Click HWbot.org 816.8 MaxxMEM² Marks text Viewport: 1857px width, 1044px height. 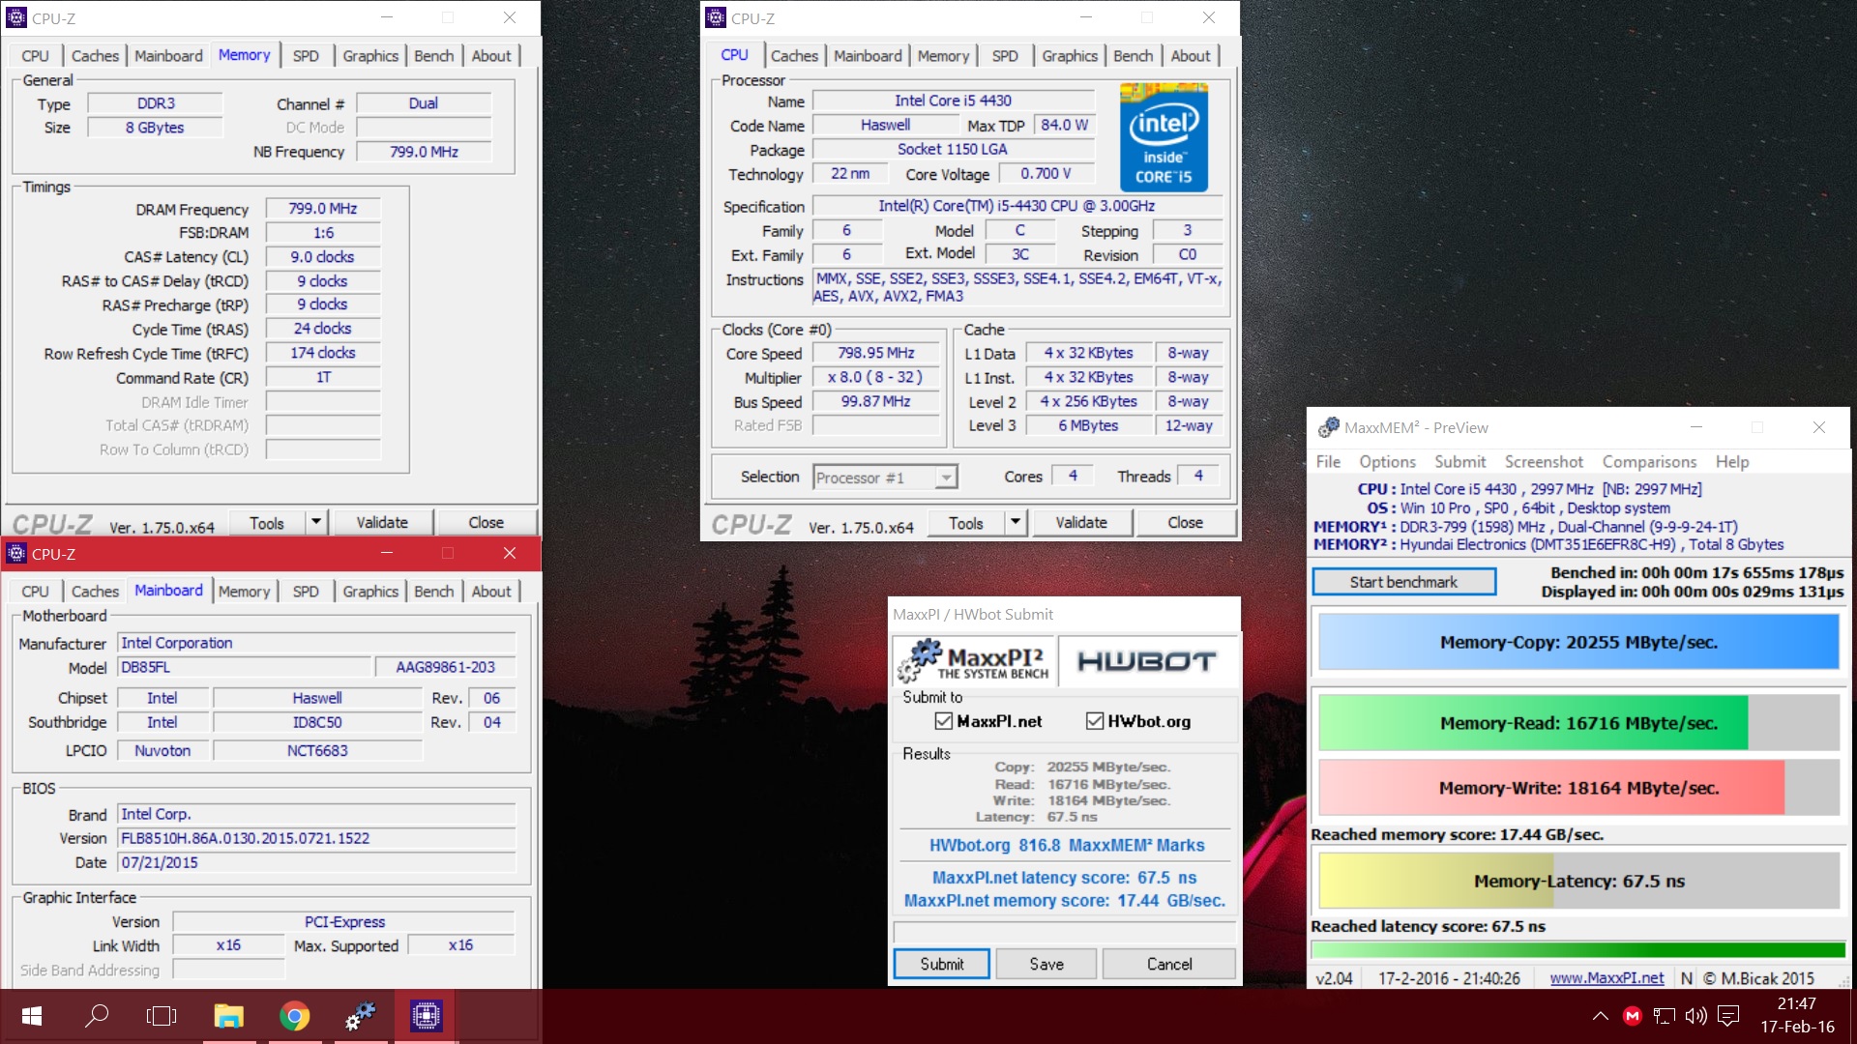(1067, 845)
